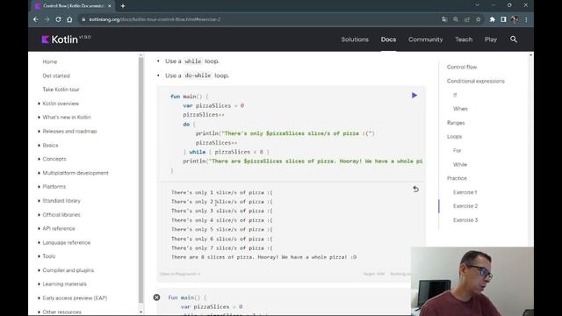Expand Platforms section
Viewport: 562px width, 316px height.
54,187
